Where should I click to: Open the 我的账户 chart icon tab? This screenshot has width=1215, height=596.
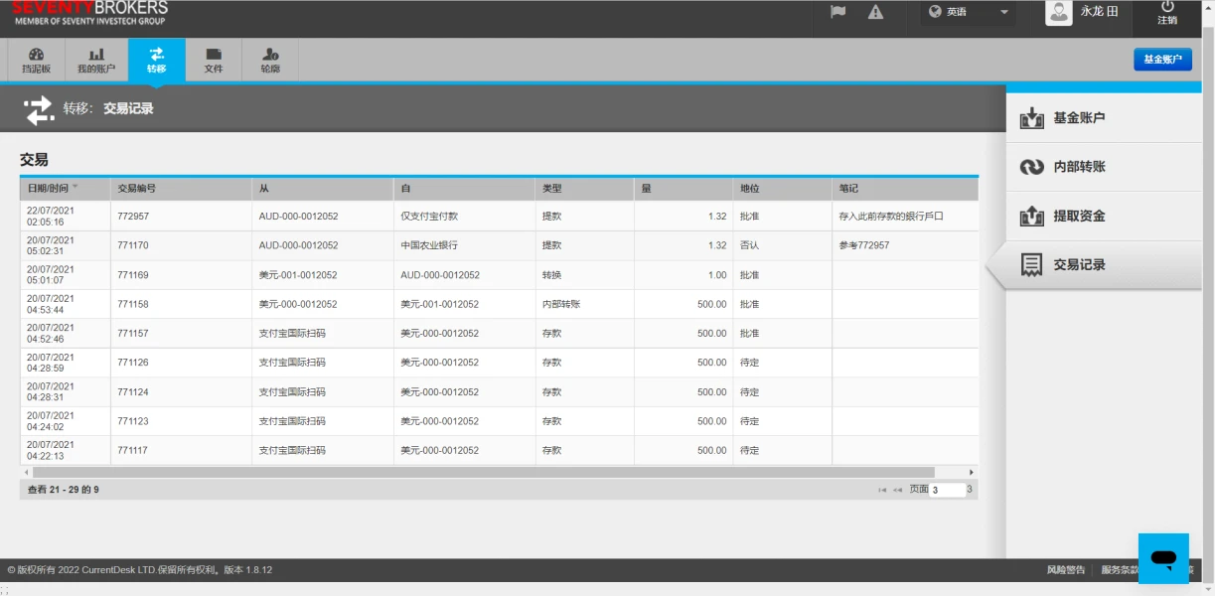(96, 61)
